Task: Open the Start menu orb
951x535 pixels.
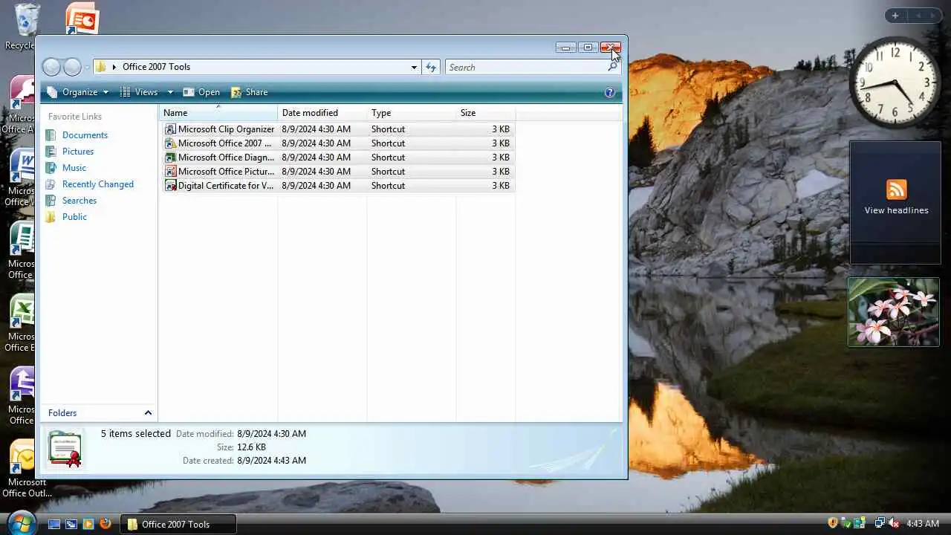Action: [21, 522]
